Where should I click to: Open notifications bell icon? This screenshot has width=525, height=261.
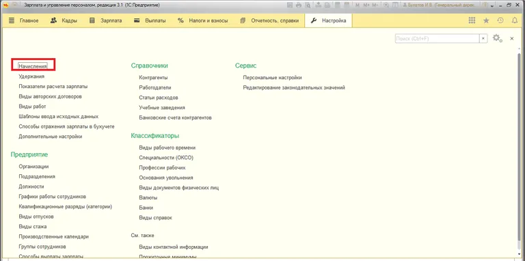(x=515, y=20)
